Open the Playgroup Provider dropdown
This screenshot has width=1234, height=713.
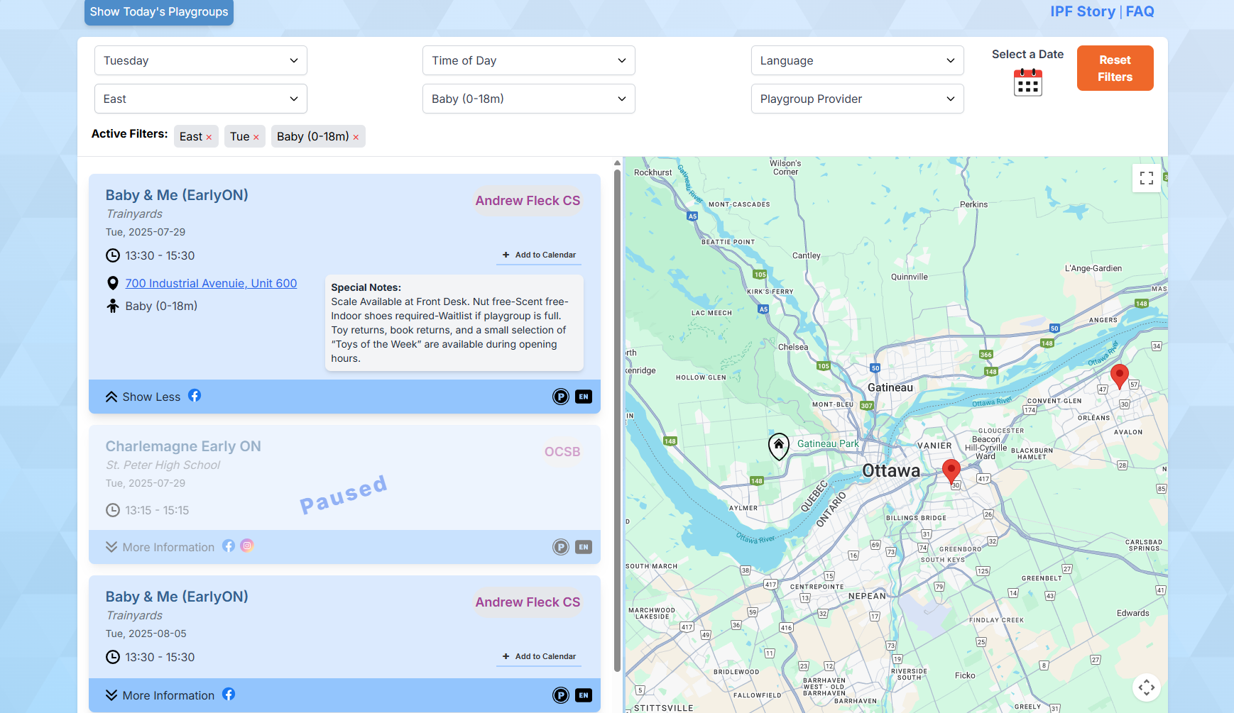pyautogui.click(x=858, y=99)
